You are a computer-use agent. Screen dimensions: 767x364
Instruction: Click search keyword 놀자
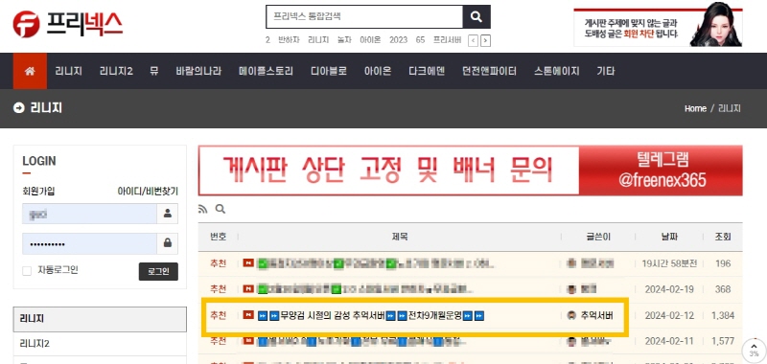coord(344,40)
